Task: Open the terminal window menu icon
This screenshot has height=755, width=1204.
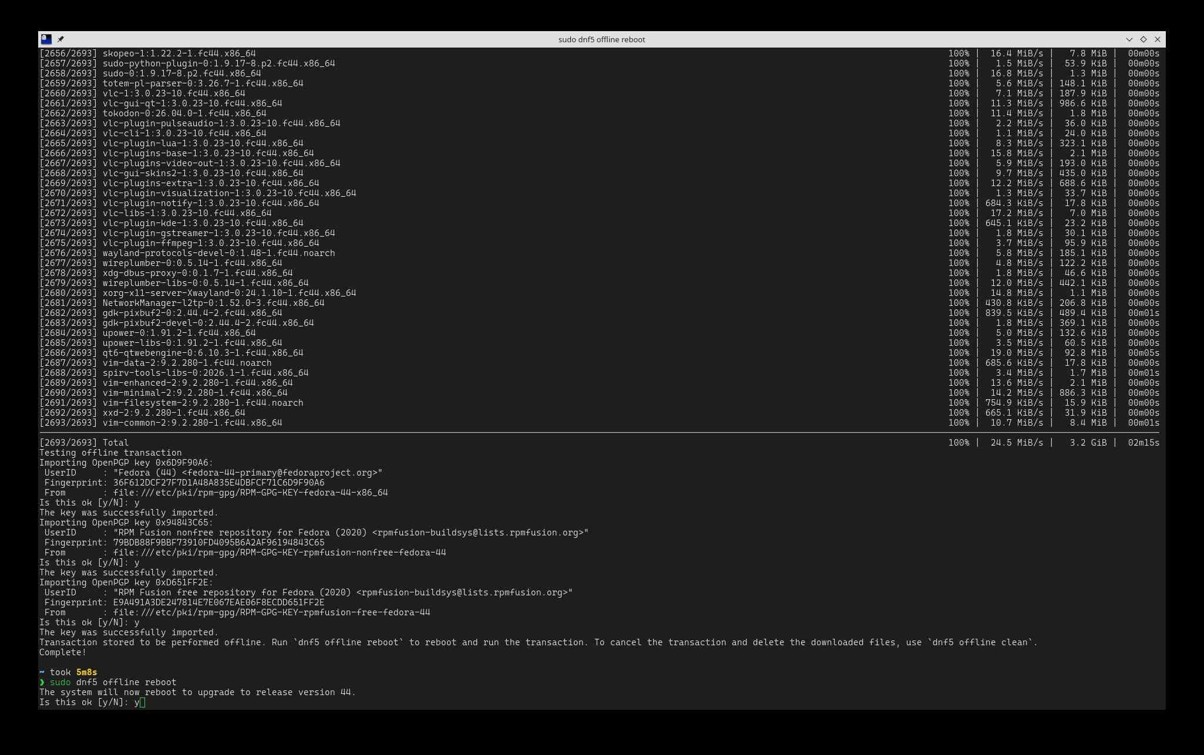Action: tap(46, 39)
